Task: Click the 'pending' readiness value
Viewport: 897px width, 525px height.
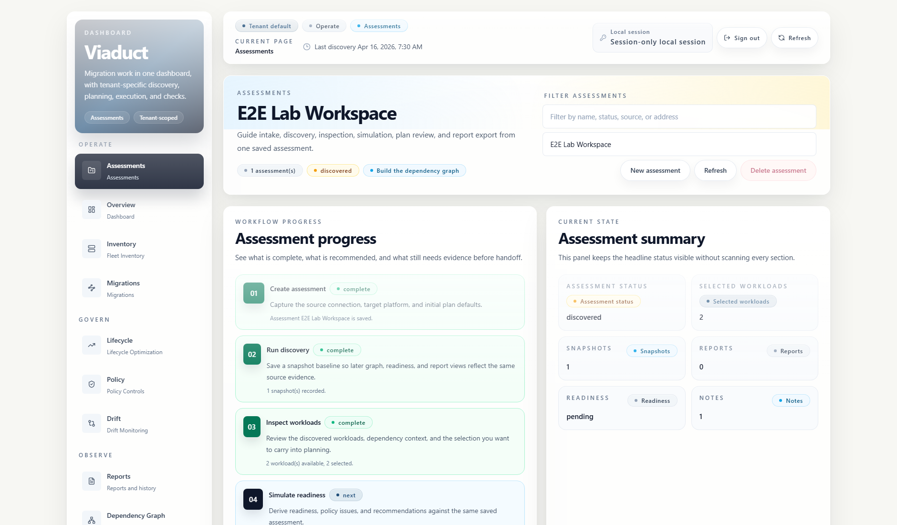Action: (x=580, y=416)
